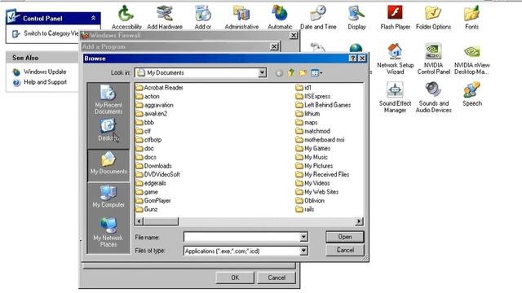This screenshot has height=293, width=522.
Task: Select the My Web Sites folder
Action: 317,192
